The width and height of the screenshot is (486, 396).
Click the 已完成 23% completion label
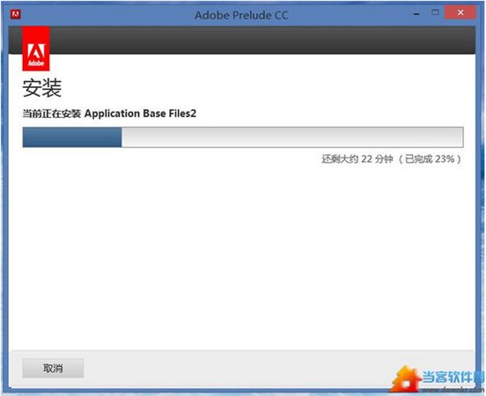coord(430,159)
